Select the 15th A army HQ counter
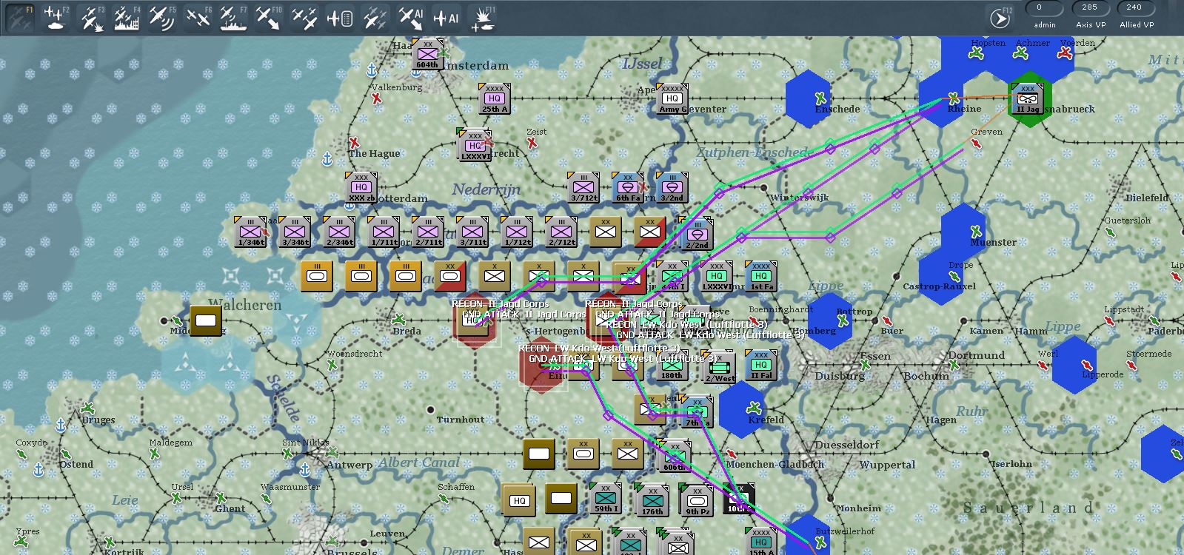This screenshot has width=1184, height=555. [760, 541]
